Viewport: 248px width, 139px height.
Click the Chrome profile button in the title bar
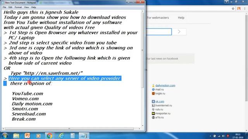point(226,2)
